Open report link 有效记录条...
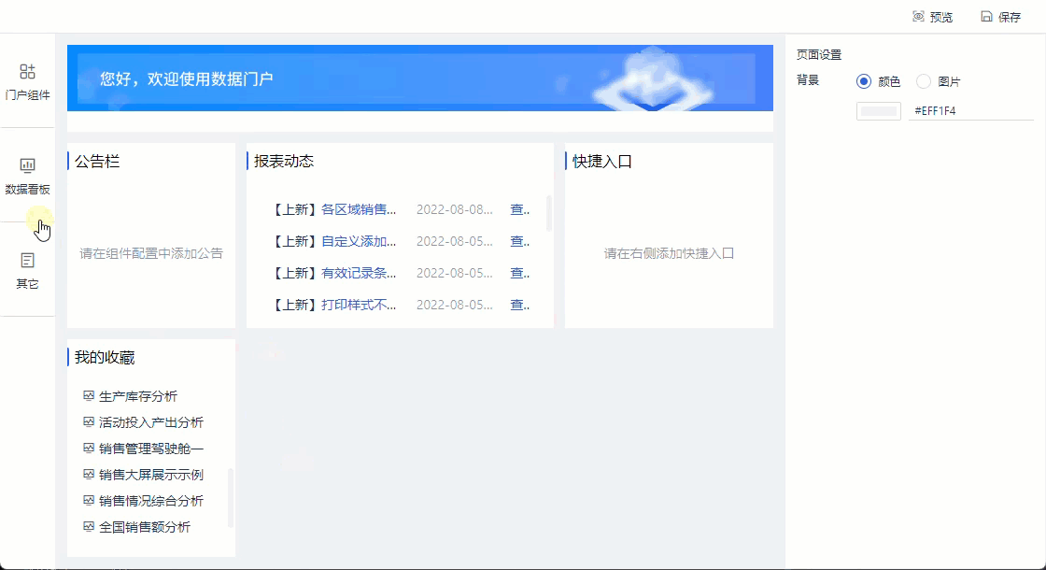 (x=359, y=273)
